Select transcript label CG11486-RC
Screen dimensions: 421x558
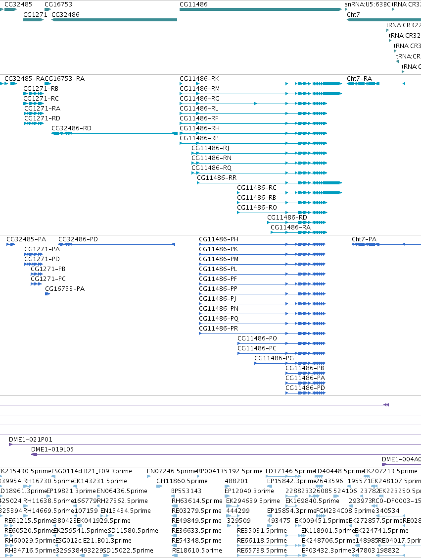[257, 187]
